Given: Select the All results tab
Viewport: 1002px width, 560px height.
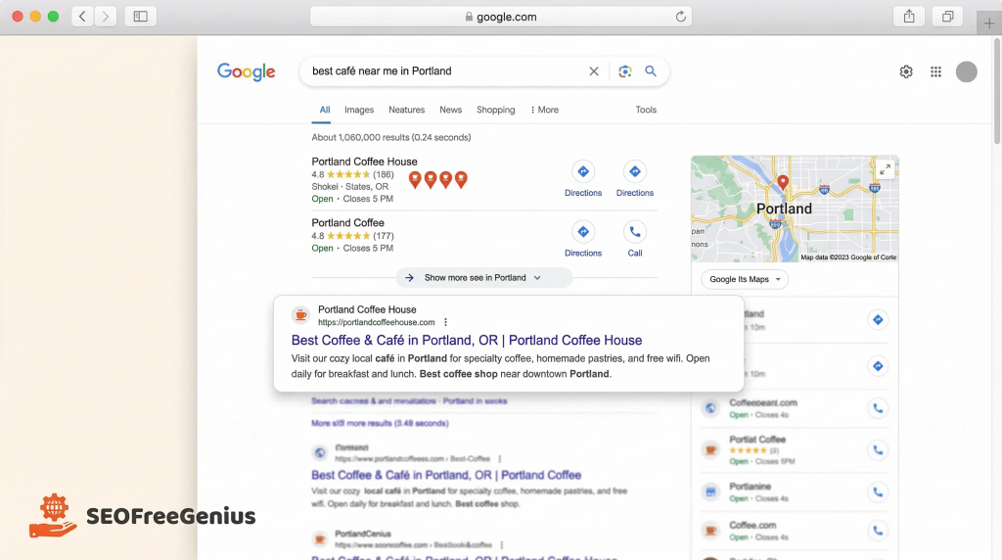Looking at the screenshot, I should click(325, 110).
